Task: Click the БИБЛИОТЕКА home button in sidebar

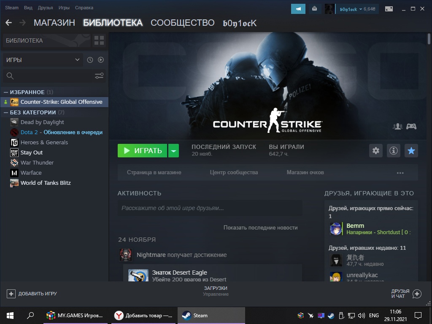Action: click(47, 40)
